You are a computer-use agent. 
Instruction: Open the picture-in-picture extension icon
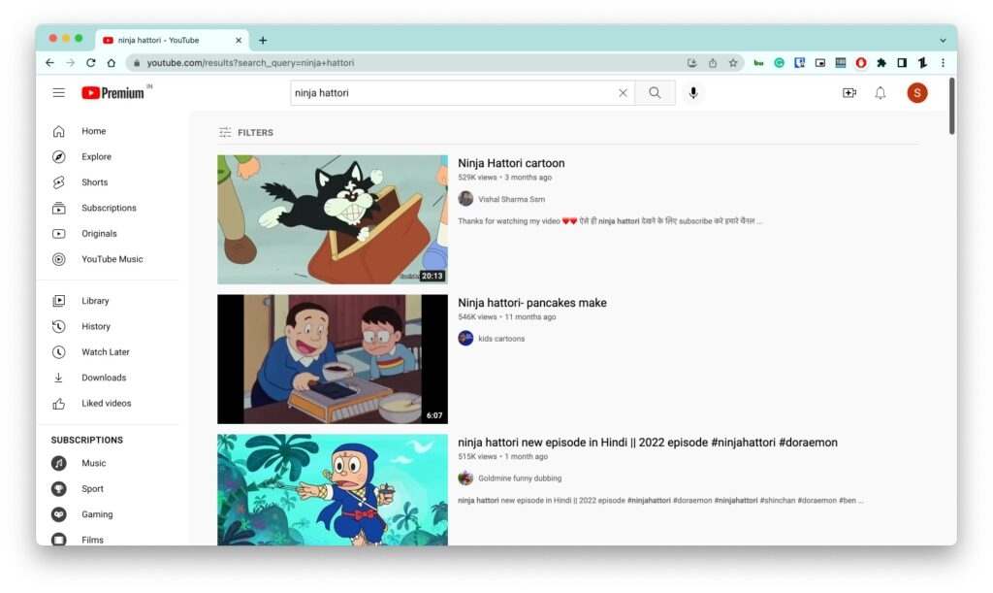click(820, 63)
